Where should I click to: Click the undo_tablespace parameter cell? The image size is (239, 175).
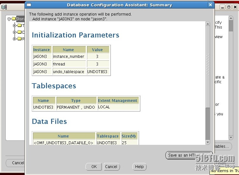click(x=69, y=71)
